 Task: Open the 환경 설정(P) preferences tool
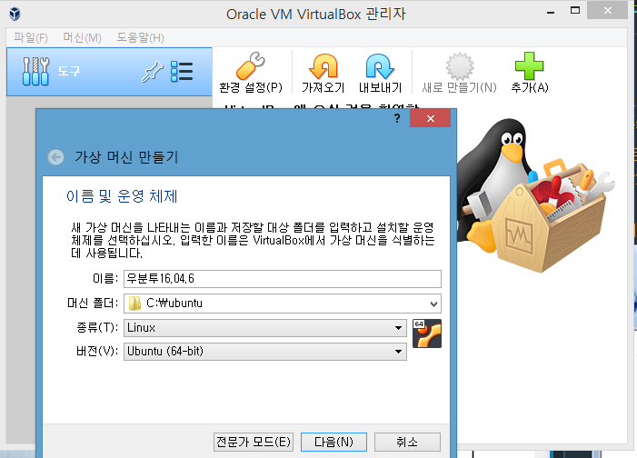251,73
